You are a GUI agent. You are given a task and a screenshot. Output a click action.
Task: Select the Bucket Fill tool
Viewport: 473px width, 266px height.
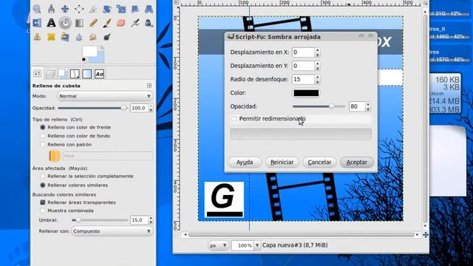coord(65,23)
